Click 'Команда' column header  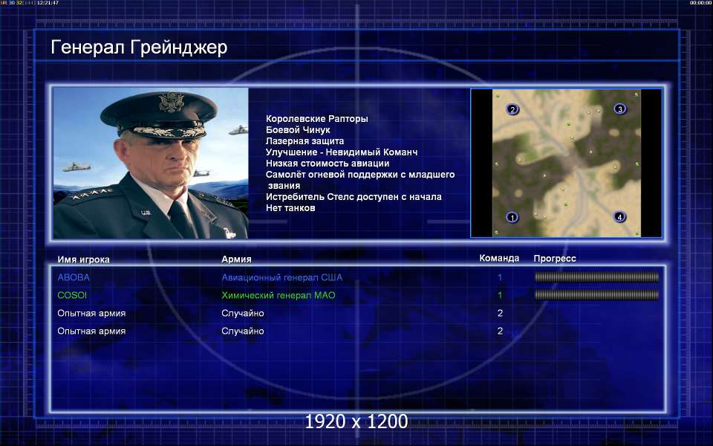499,259
